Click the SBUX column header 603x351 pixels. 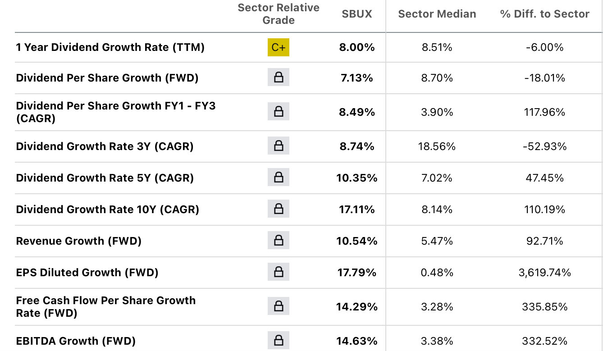tap(357, 14)
